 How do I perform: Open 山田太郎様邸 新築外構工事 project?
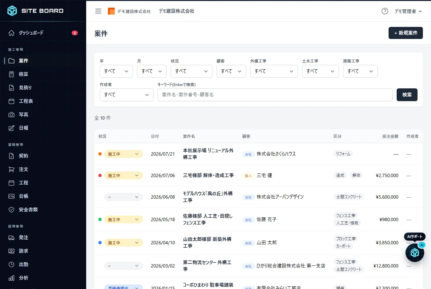pos(207,243)
